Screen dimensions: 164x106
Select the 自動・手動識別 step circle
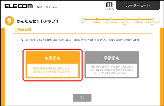[x=111, y=19]
